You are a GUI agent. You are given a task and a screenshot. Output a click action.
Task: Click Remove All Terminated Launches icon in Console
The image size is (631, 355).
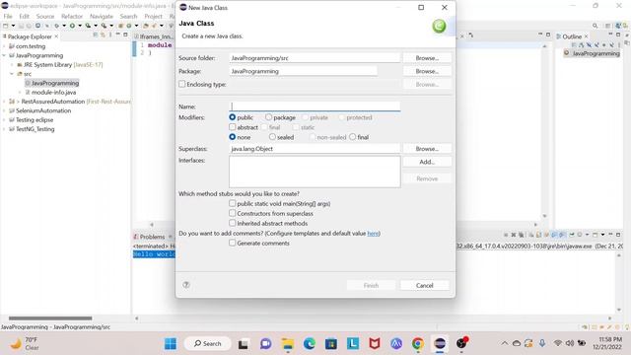click(x=522, y=235)
